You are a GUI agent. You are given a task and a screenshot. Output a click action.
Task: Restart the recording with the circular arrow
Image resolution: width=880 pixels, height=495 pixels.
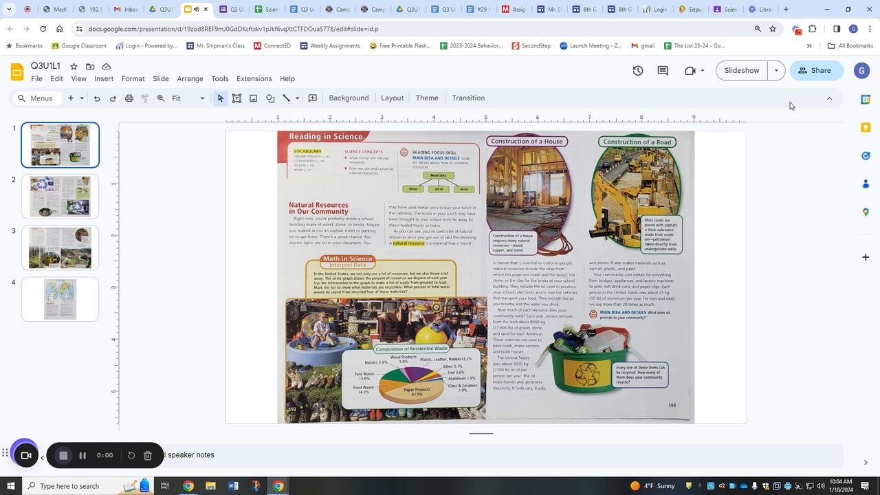131,455
